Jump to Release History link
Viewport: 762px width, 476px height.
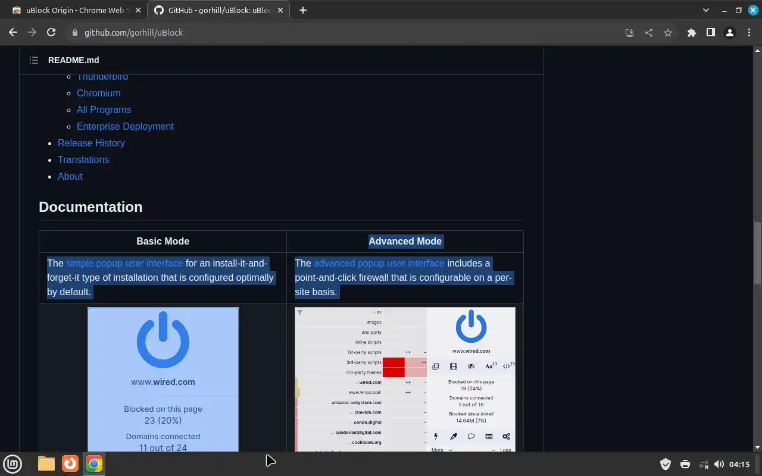click(91, 143)
